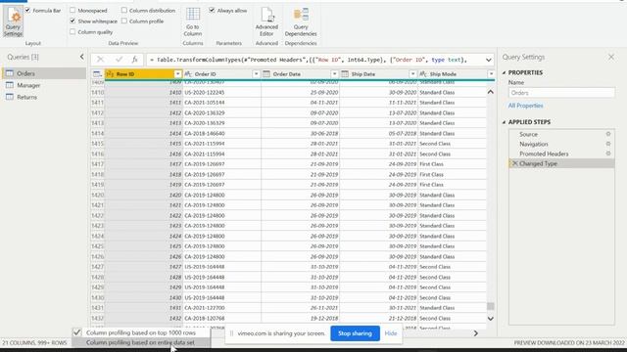
Task: Delete the Changed Type step
Action: pyautogui.click(x=515, y=163)
